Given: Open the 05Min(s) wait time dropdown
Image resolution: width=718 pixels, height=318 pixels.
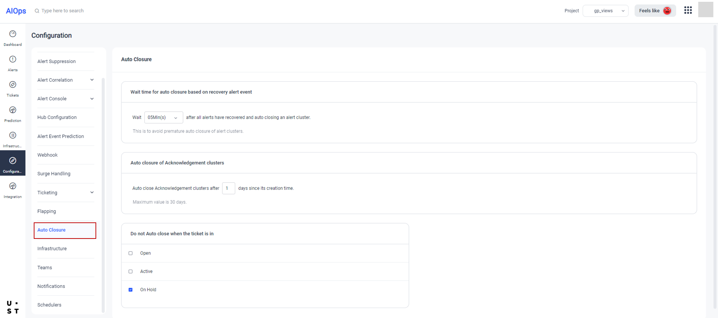Looking at the screenshot, I should coord(163,117).
